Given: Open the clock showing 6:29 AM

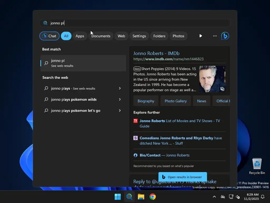Looking at the screenshot, I should [x=251, y=197].
